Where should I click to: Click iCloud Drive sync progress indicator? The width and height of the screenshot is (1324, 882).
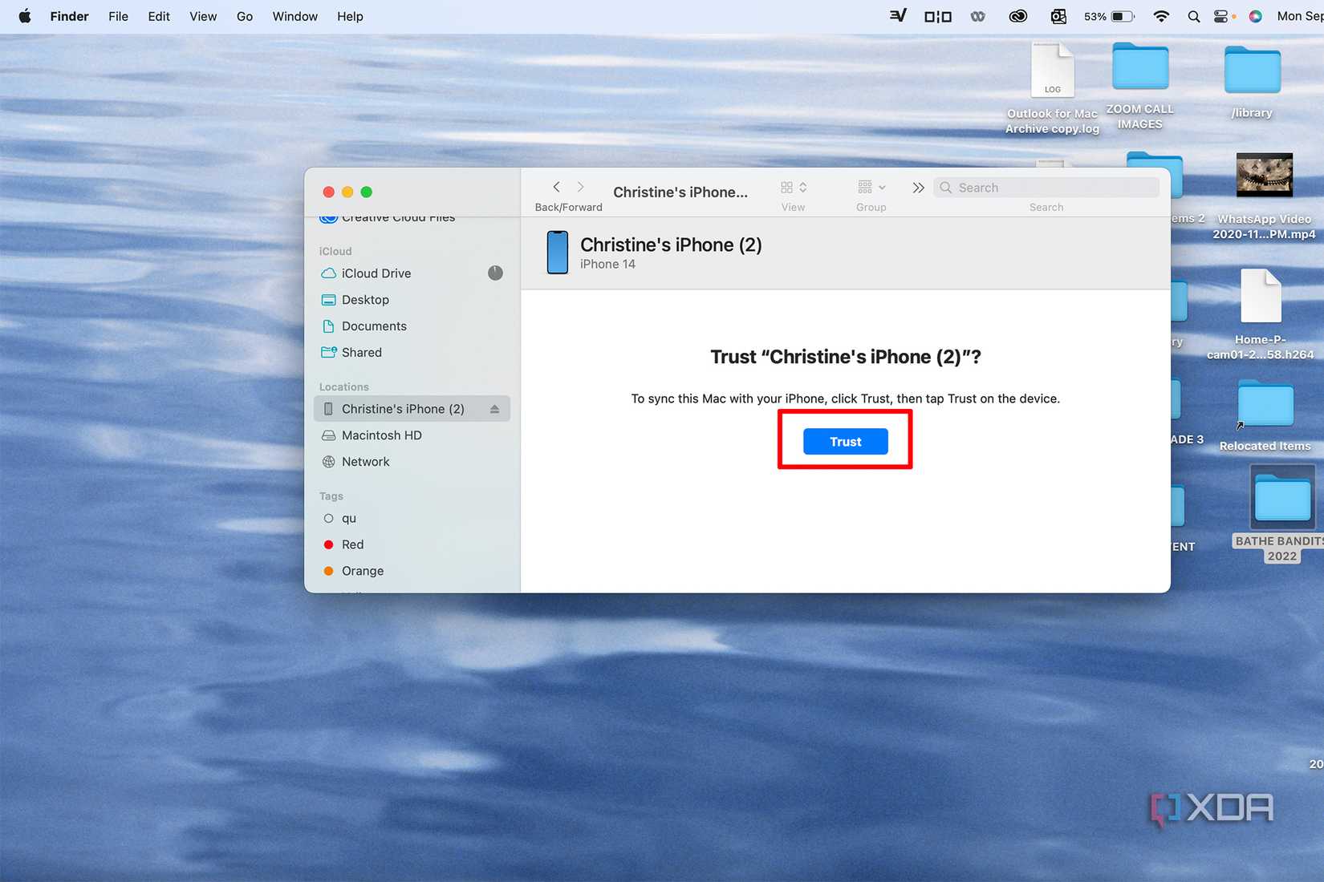[x=495, y=273]
